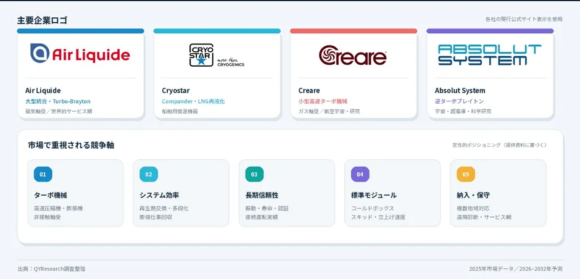The height and width of the screenshot is (279, 580).
Task: Click the 'Cryostar' company name text
Action: [176, 91]
